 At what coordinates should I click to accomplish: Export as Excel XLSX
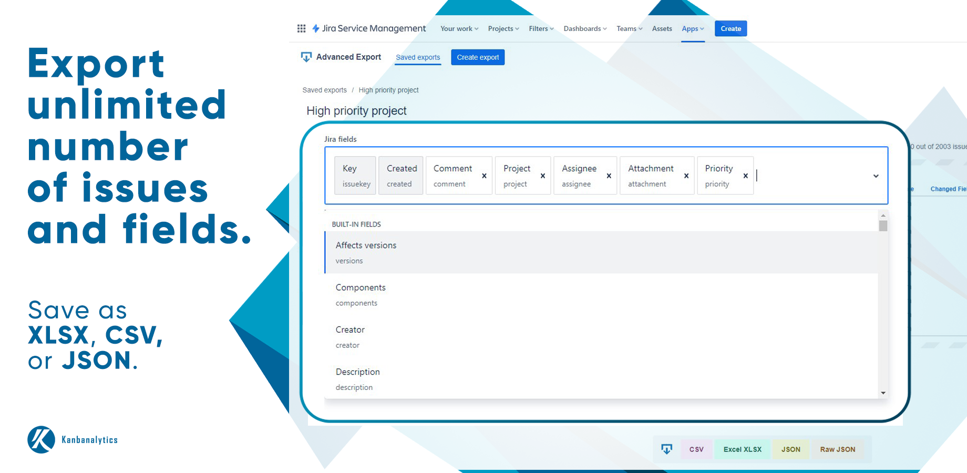pos(742,449)
